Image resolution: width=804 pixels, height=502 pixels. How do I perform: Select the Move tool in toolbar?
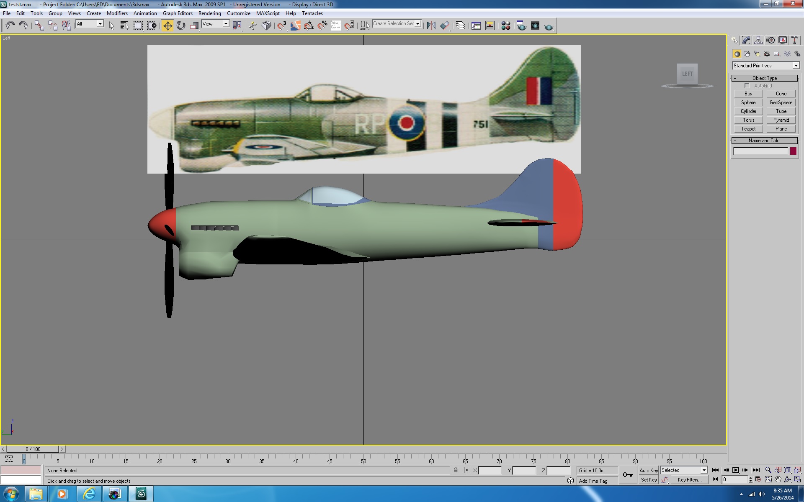click(167, 26)
